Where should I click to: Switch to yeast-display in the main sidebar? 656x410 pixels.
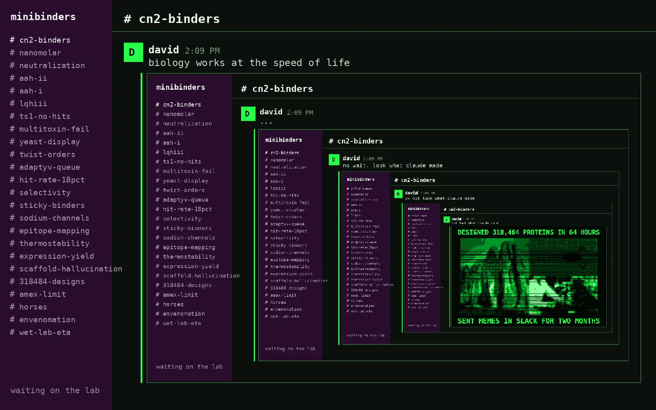(45, 141)
